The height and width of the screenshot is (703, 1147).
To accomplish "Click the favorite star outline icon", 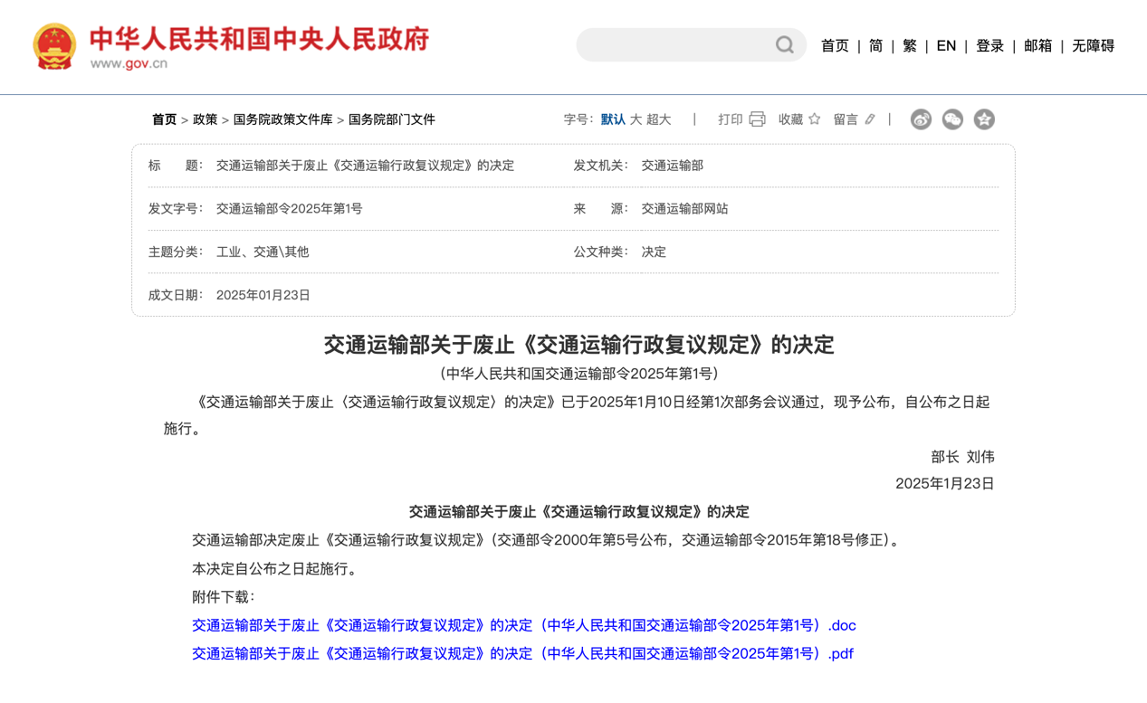I will click(815, 119).
